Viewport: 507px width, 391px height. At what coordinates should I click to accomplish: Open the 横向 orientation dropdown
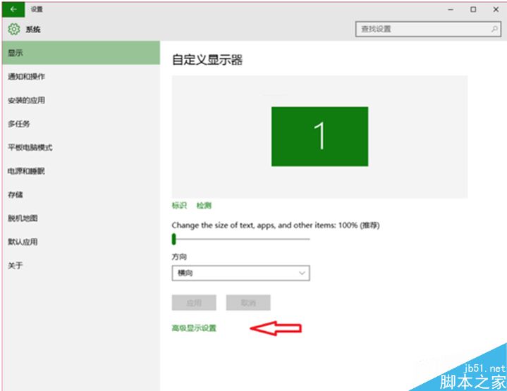240,273
